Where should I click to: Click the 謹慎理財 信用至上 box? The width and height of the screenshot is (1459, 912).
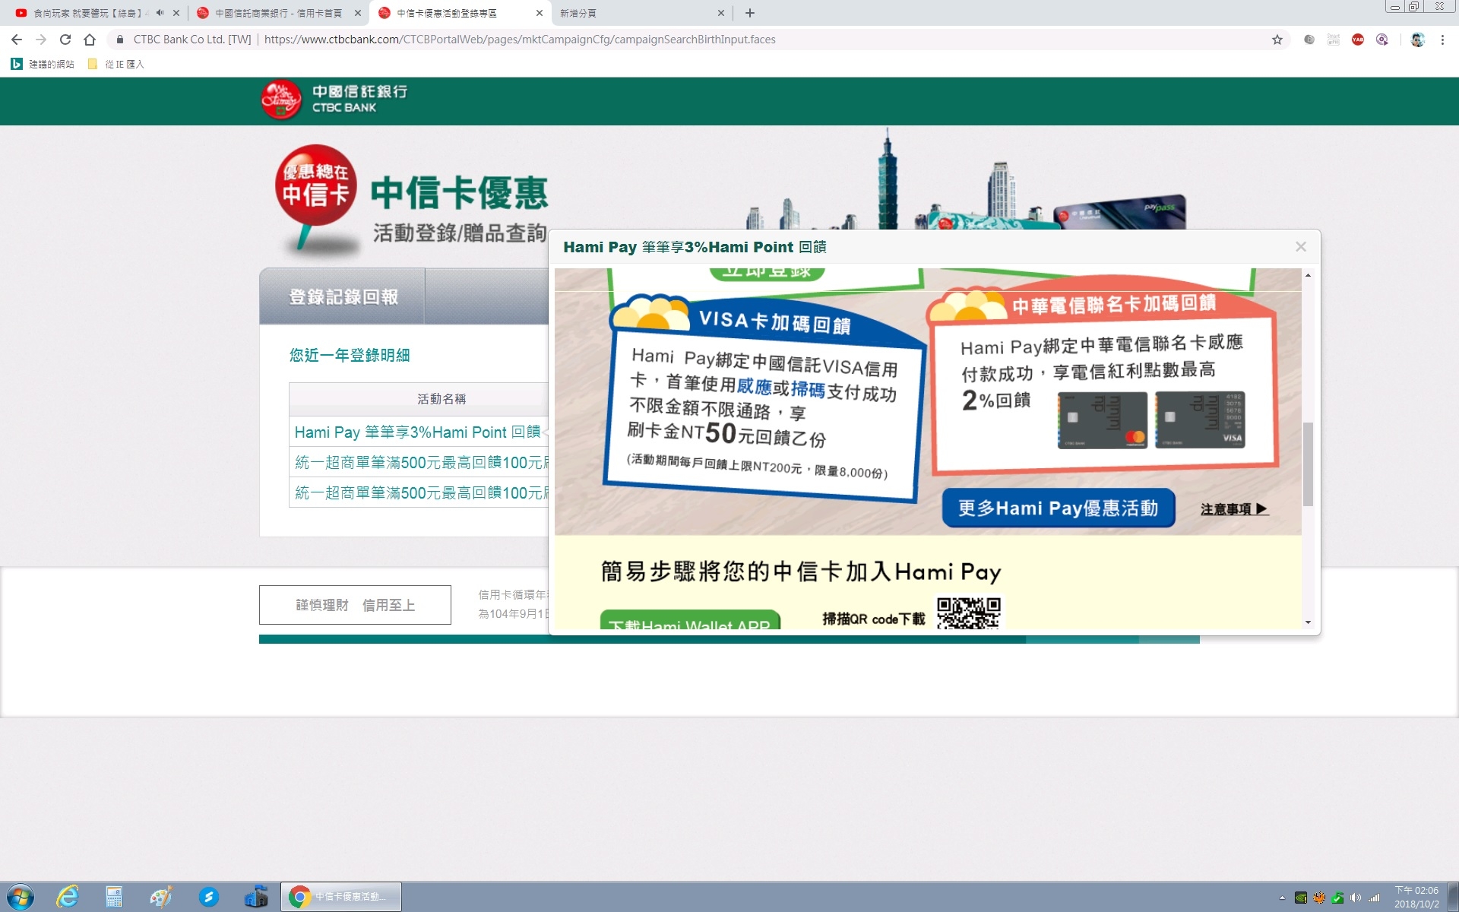click(x=355, y=605)
